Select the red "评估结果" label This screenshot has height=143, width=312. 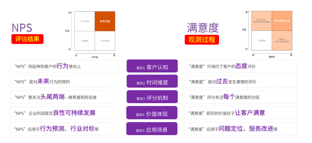27,39
